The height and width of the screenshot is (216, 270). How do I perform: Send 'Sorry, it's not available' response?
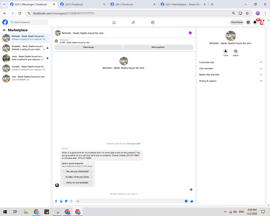(x=77, y=183)
